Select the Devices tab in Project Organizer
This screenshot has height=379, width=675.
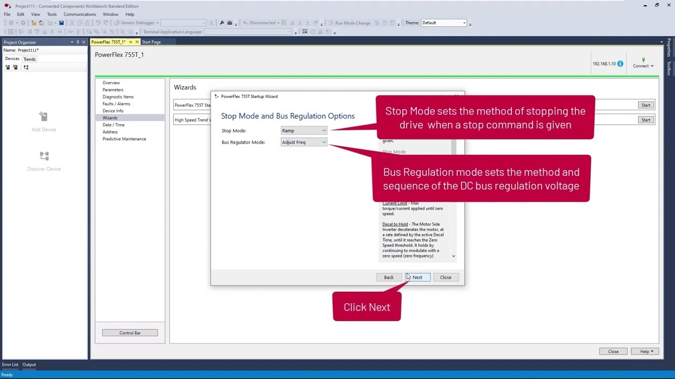click(x=12, y=59)
